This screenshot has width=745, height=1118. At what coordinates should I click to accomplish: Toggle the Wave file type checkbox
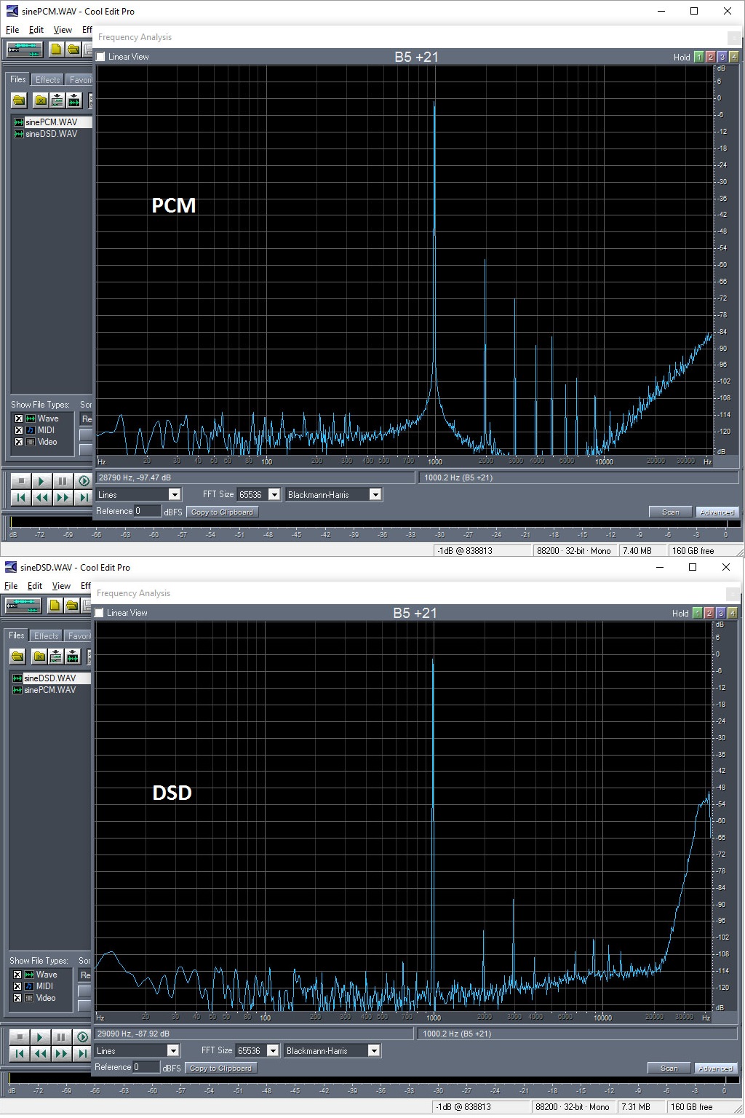[x=19, y=418]
